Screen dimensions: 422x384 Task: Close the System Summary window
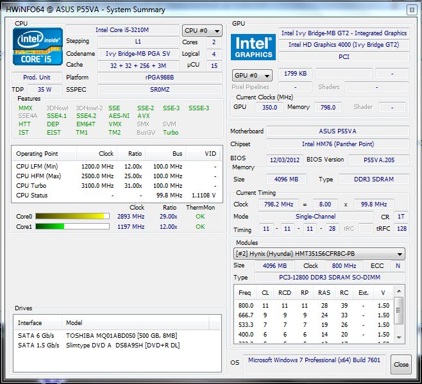tap(412, 10)
